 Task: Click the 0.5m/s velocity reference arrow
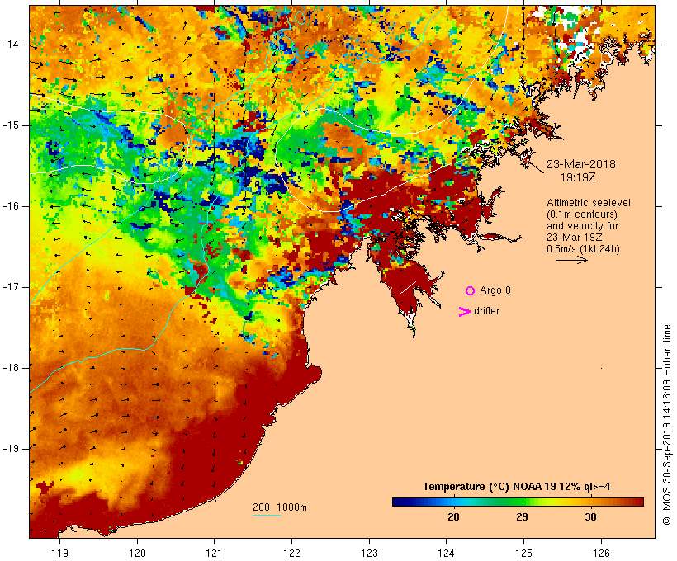point(571,260)
